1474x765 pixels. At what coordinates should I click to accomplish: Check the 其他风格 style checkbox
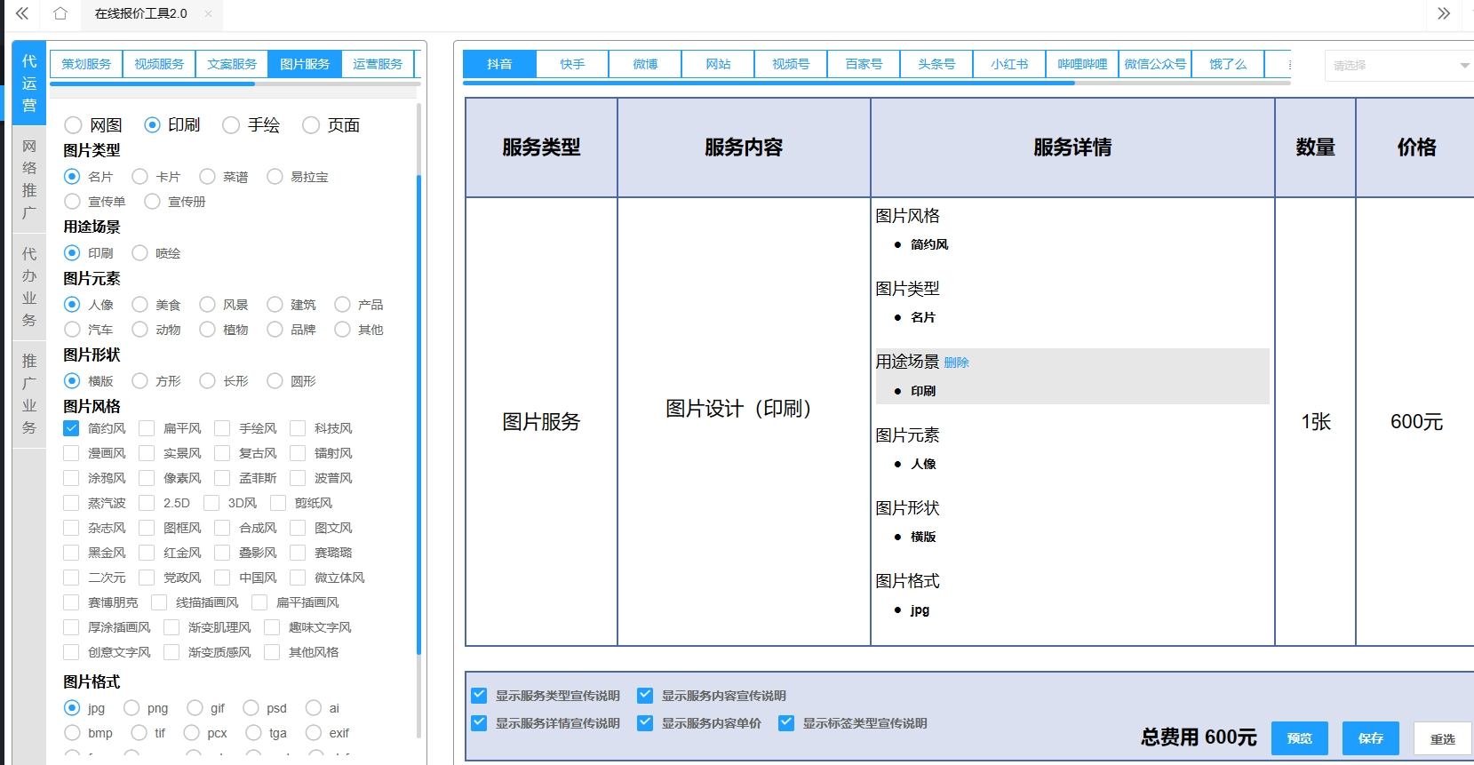pos(273,652)
